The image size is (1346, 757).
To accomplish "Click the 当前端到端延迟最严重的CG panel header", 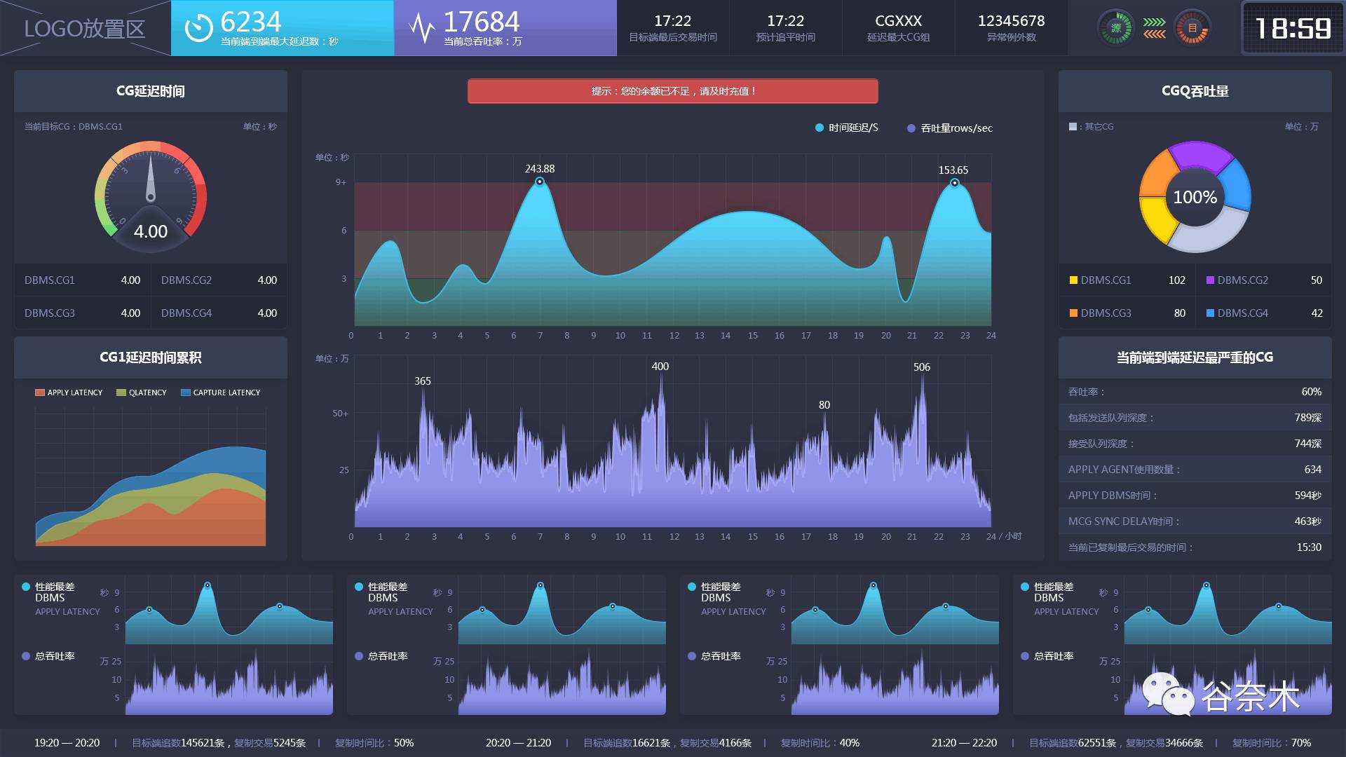I will 1195,357.
